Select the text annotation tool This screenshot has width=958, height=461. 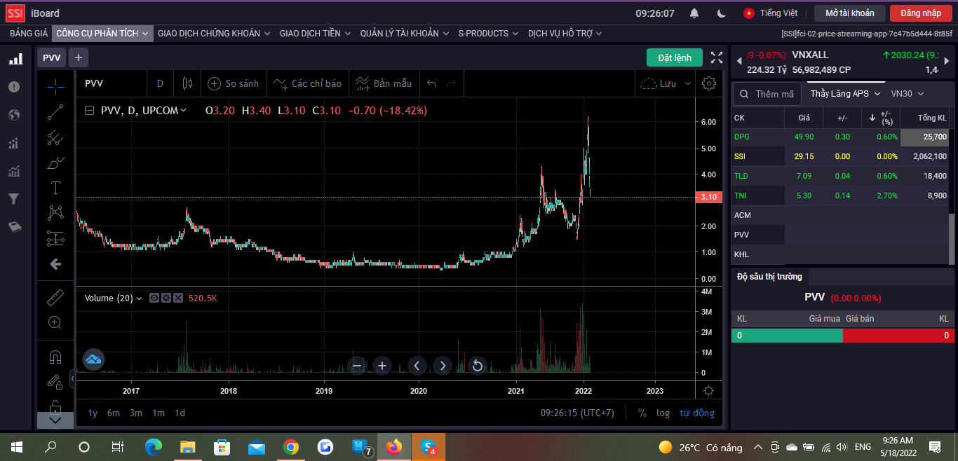(55, 188)
